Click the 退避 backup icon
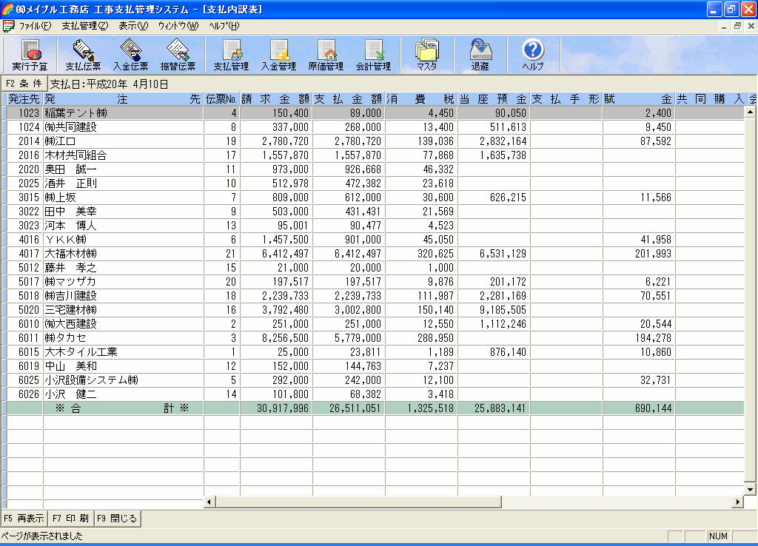This screenshot has height=546, width=758. coord(480,55)
